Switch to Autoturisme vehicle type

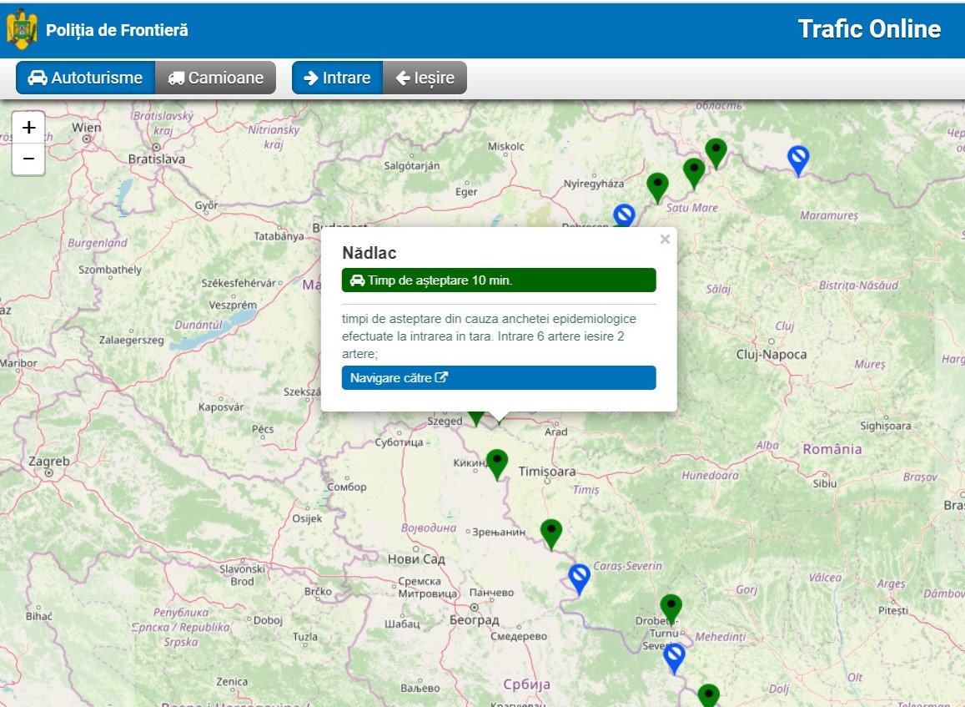click(x=86, y=78)
